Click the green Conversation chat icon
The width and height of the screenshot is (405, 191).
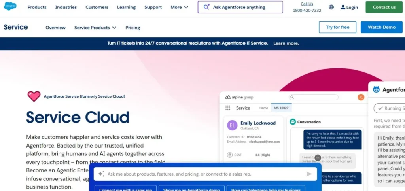click(x=293, y=122)
